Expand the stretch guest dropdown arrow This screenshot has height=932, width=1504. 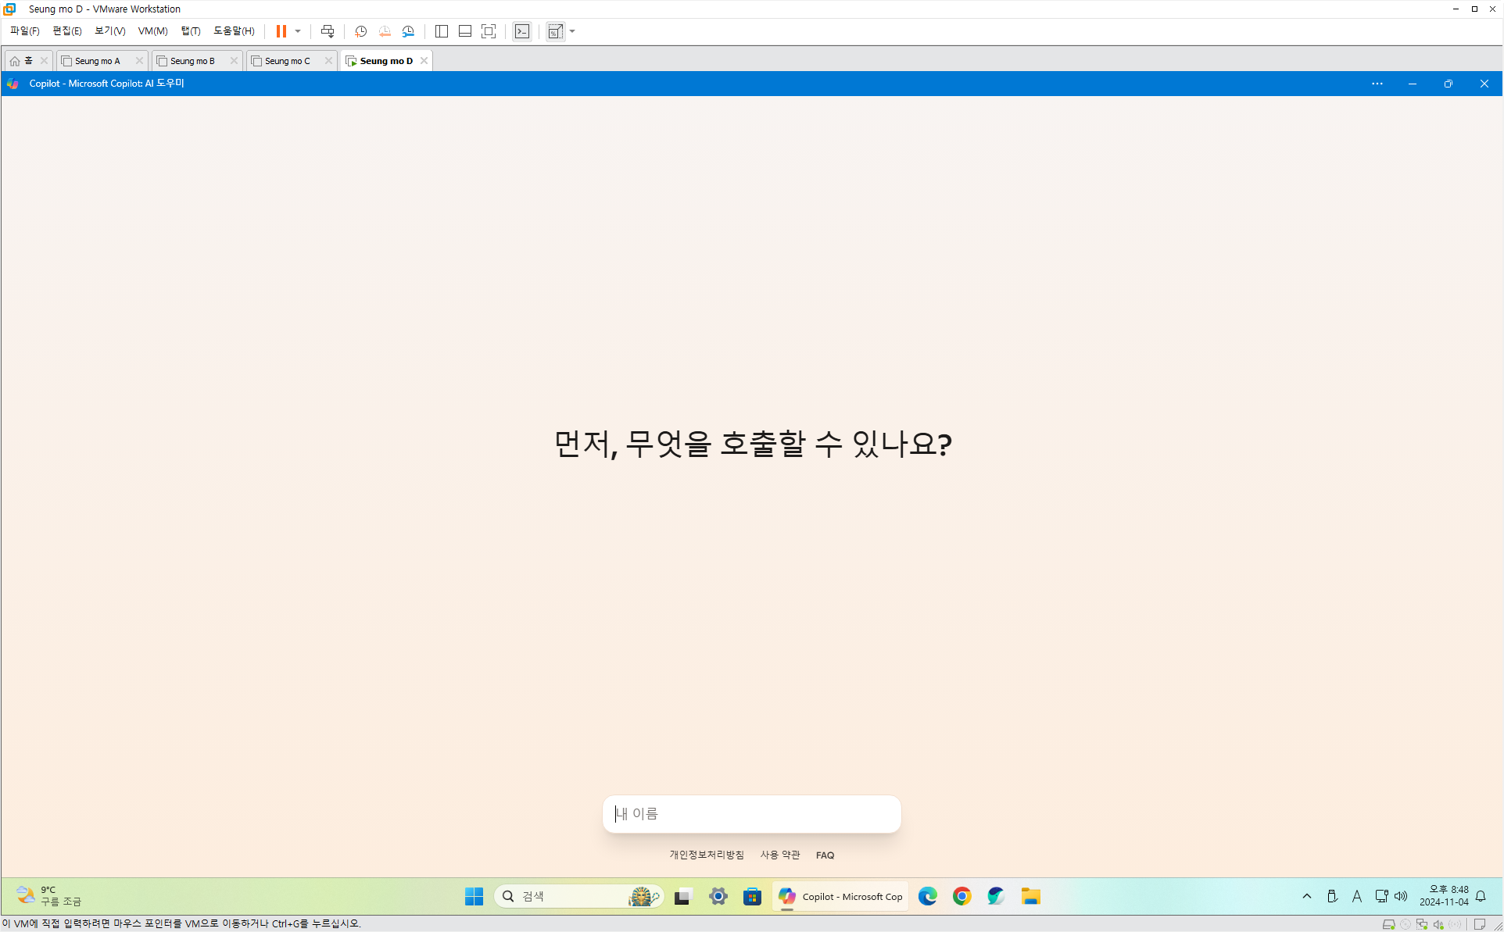click(x=573, y=31)
